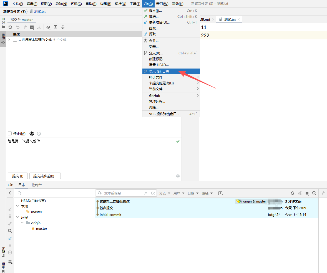This screenshot has width=327, height=273.
Task: Click search icon in Git log left toolbar
Action: 10,231
